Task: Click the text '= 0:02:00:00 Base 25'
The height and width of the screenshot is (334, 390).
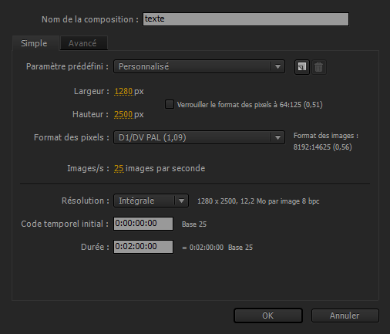Action: click(x=217, y=248)
